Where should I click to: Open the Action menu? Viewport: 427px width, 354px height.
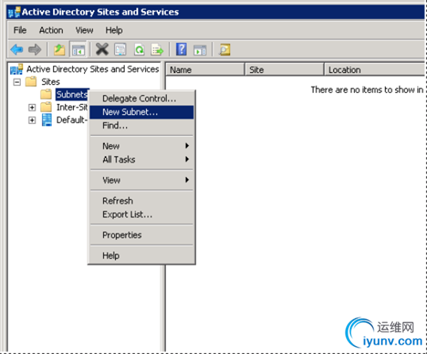tap(51, 30)
